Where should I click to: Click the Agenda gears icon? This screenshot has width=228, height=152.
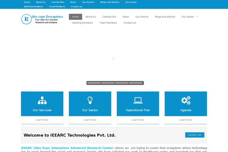click(186, 100)
